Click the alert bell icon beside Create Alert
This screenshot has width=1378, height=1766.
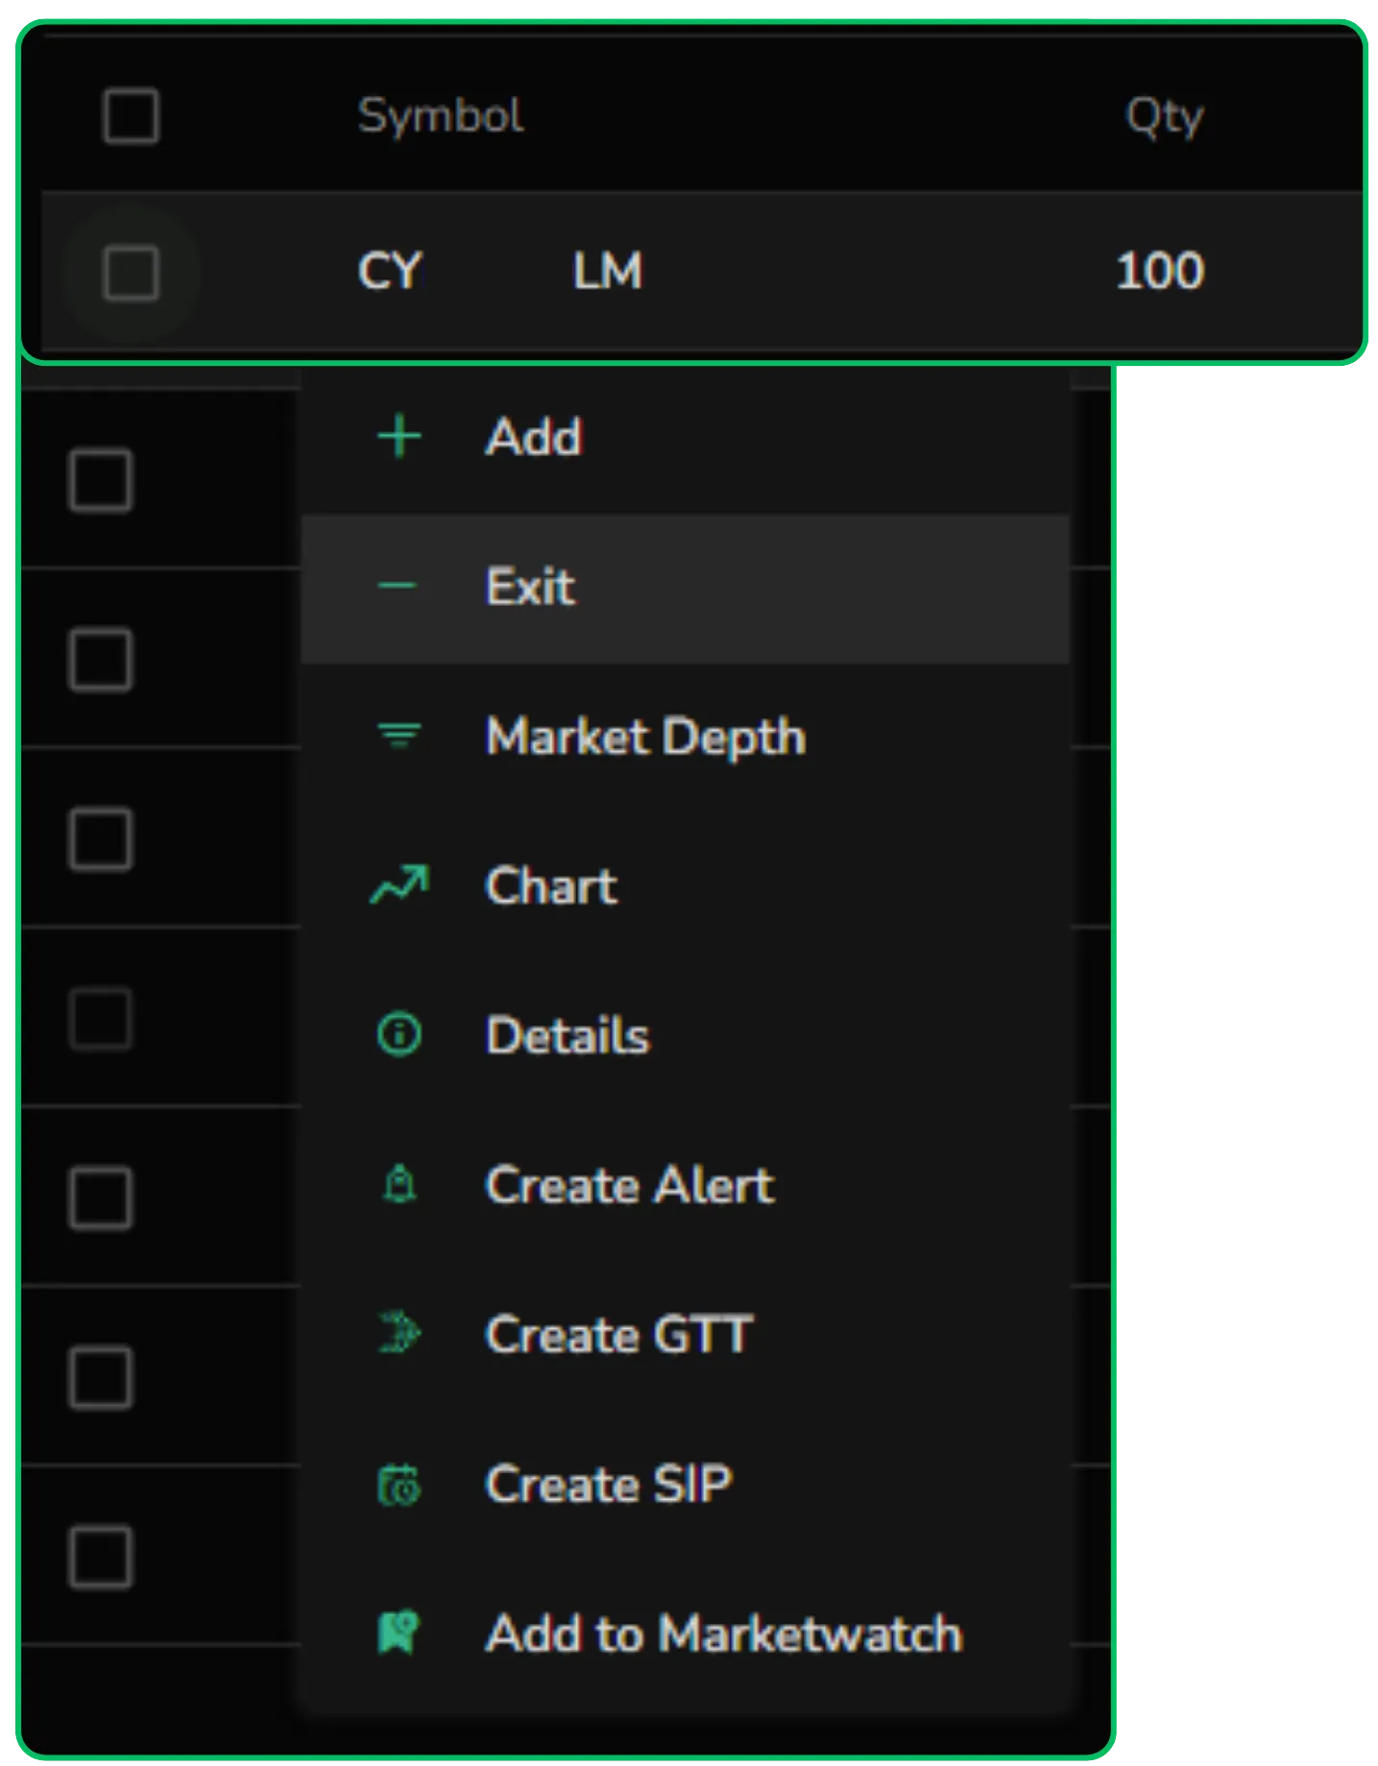click(x=398, y=1184)
